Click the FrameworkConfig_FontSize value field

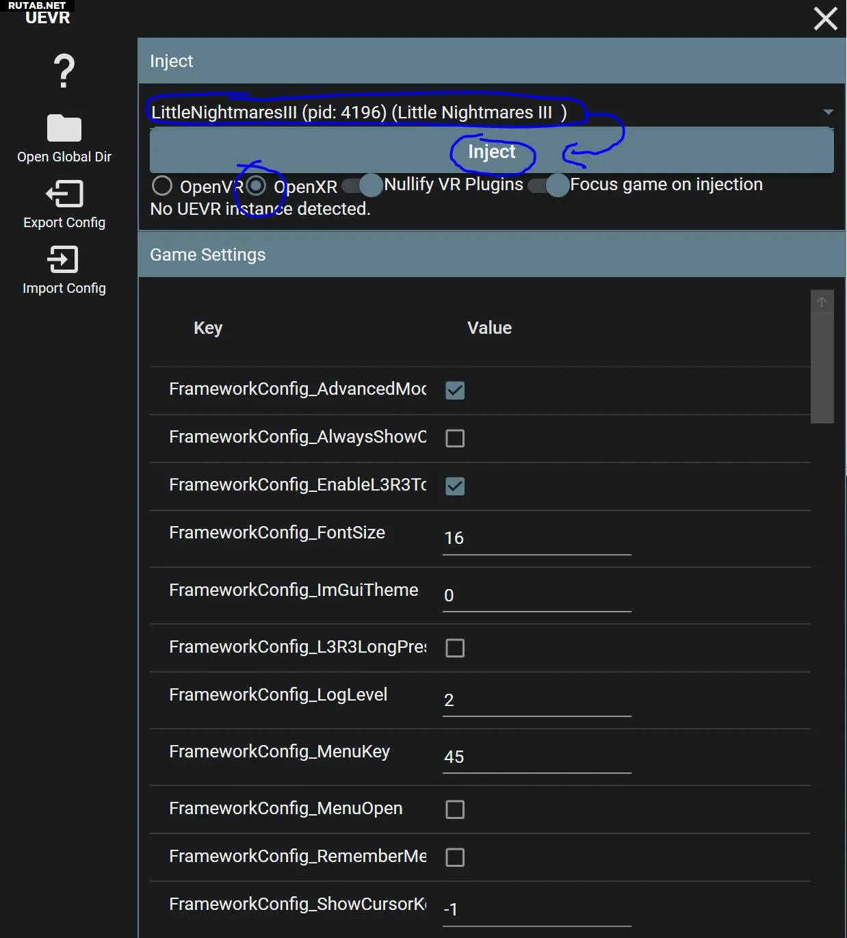tap(536, 538)
